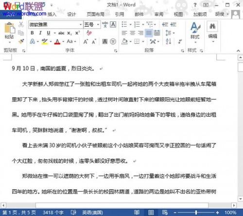Switch to the 邮件 tab
243x216 pixels.
[x=139, y=14]
